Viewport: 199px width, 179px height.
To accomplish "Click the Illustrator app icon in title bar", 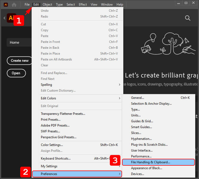I will point(6,5).
